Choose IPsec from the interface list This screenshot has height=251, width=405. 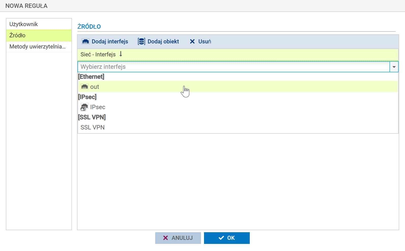coord(98,107)
